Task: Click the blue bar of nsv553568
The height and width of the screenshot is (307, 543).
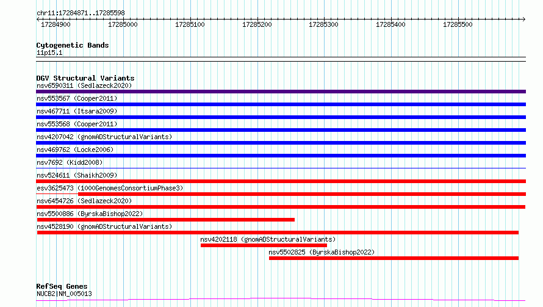Action: click(281, 130)
